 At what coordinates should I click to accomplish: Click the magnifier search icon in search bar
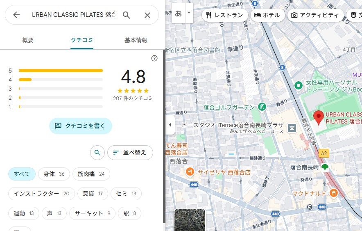pos(127,15)
